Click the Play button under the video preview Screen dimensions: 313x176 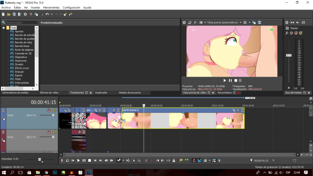pyautogui.click(x=225, y=80)
